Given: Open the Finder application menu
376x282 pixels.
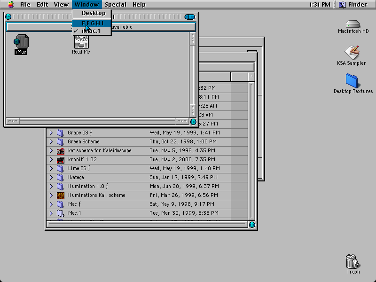Looking at the screenshot, I should (353, 5).
